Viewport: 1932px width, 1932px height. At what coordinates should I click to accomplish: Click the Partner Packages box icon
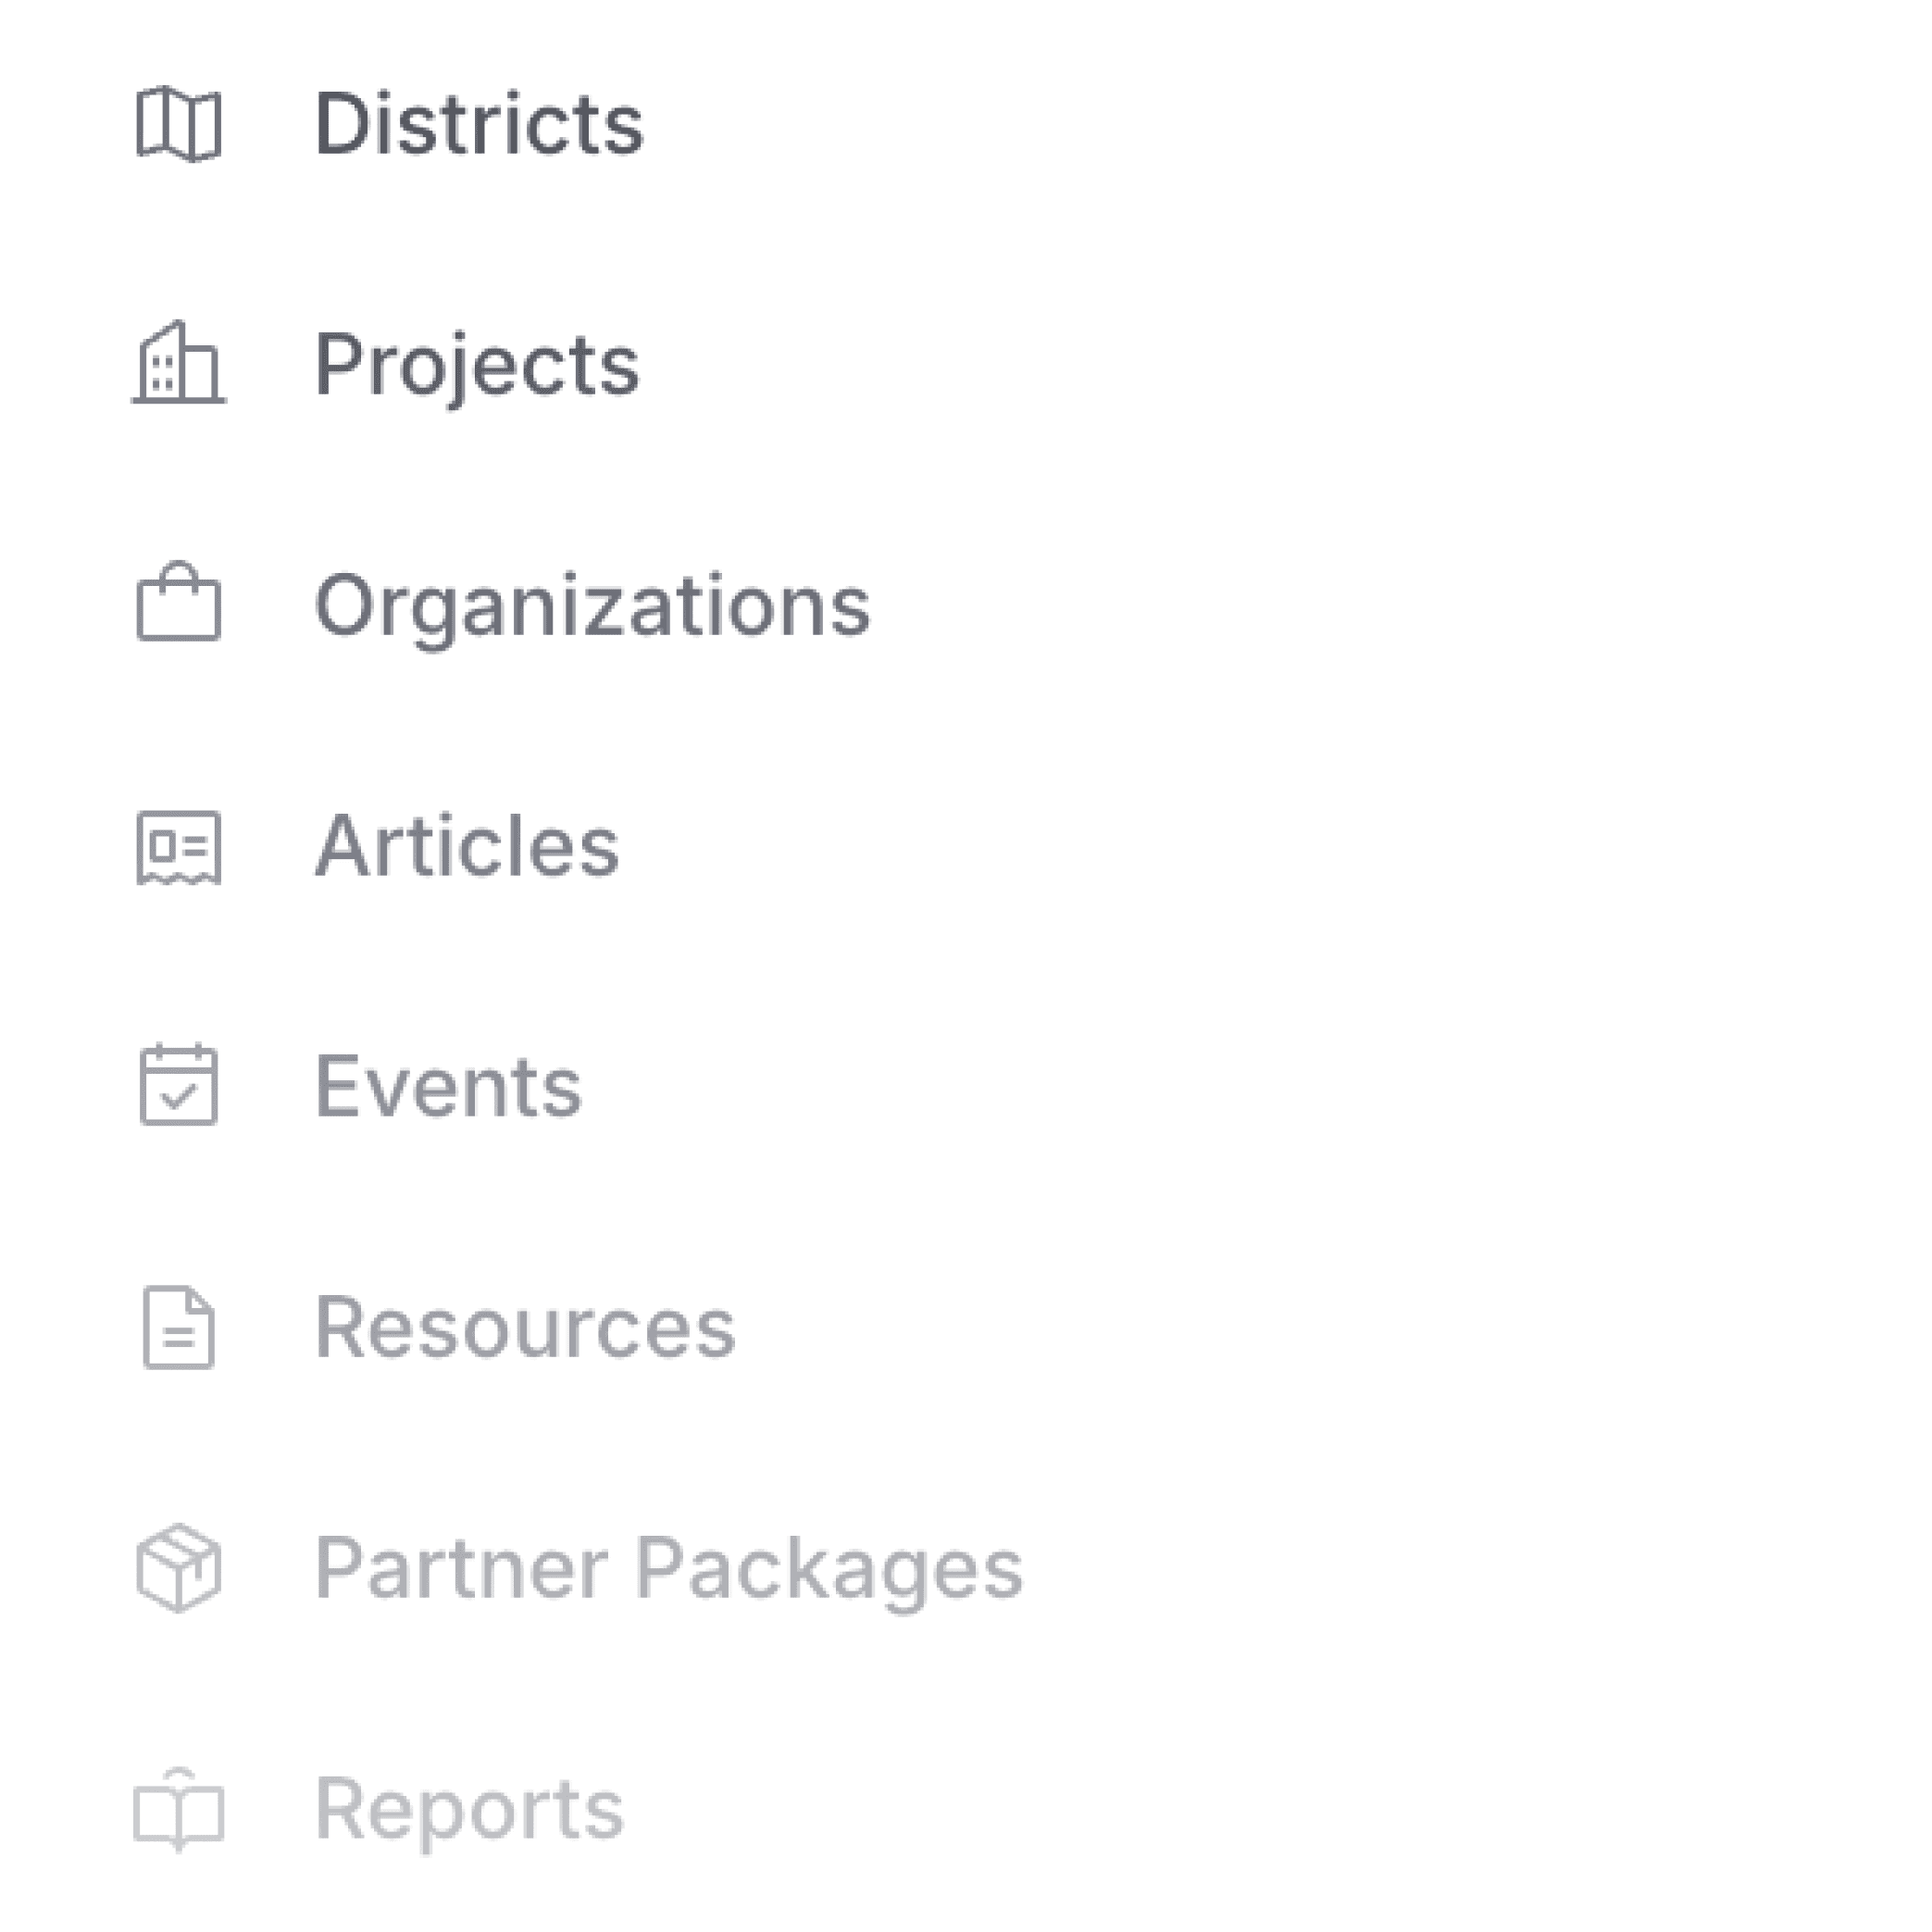pyautogui.click(x=179, y=1568)
